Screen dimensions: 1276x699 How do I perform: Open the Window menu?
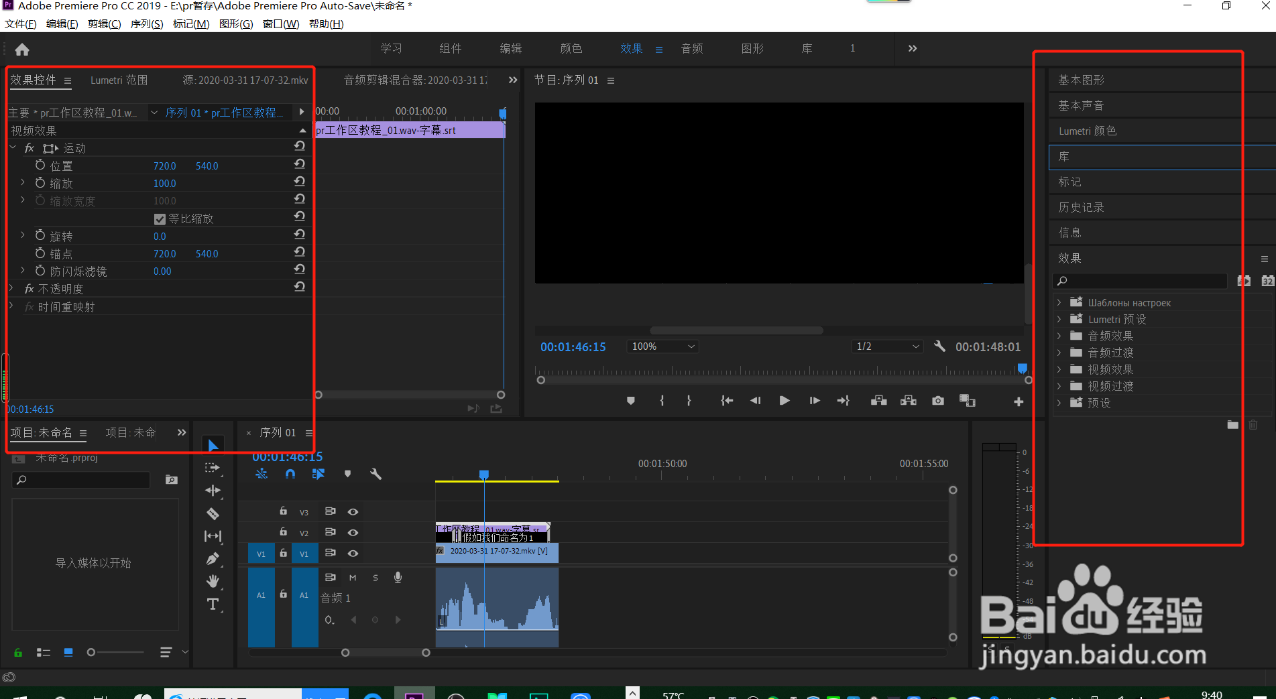[281, 24]
